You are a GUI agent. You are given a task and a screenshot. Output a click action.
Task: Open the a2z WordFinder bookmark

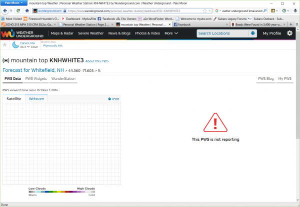156,18
